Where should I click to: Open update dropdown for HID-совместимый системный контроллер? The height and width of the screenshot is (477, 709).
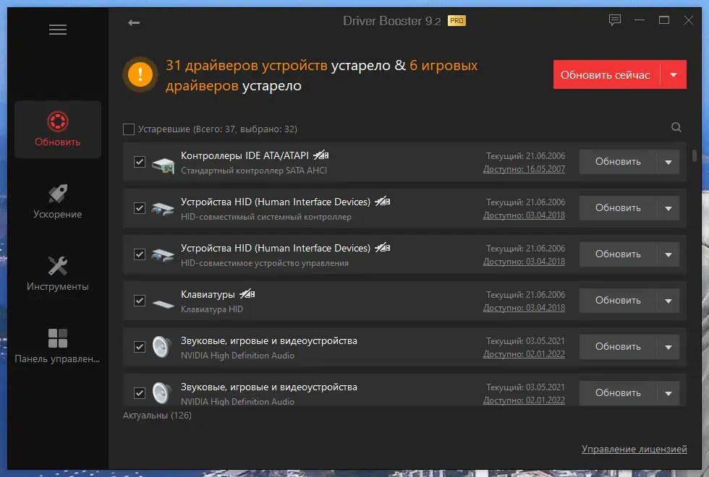point(668,208)
